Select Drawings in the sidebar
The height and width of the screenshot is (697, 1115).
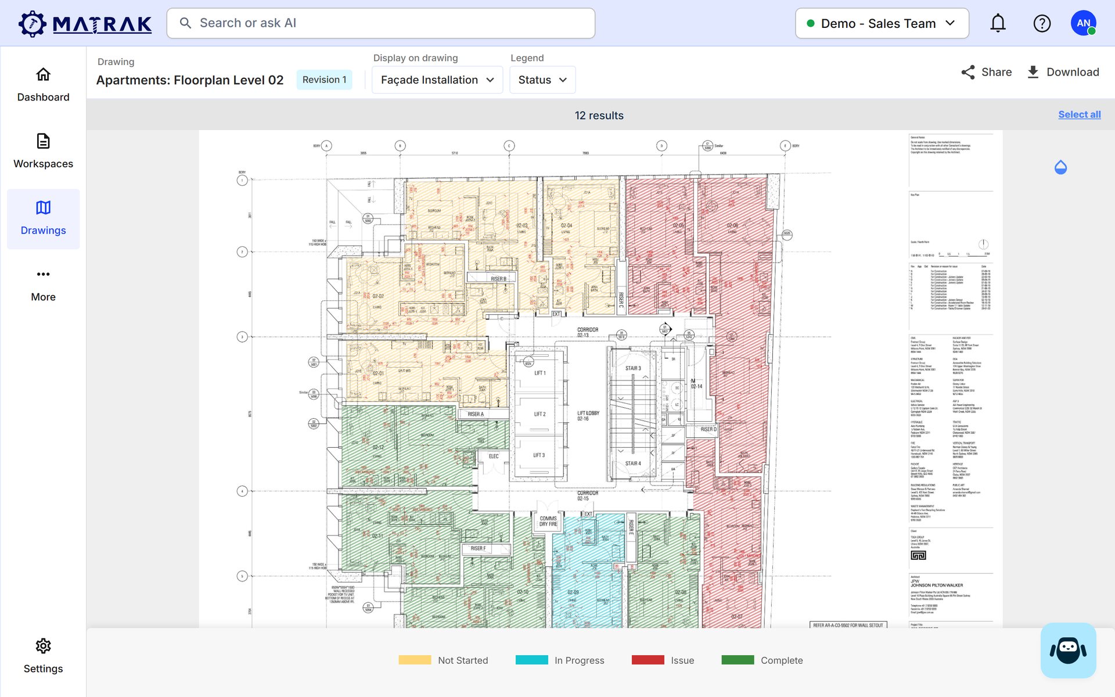(x=43, y=218)
